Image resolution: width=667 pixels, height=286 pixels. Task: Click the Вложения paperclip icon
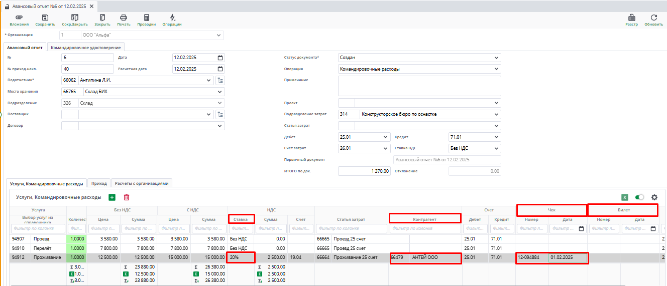click(19, 18)
